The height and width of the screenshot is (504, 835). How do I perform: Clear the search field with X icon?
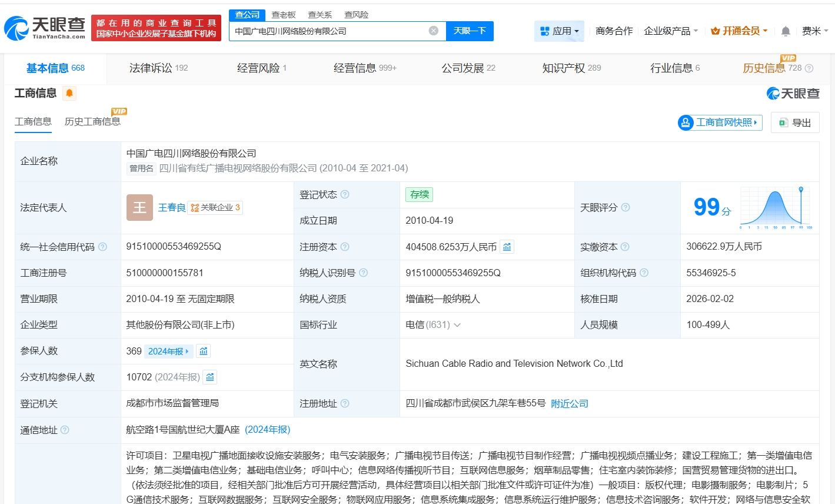433,31
